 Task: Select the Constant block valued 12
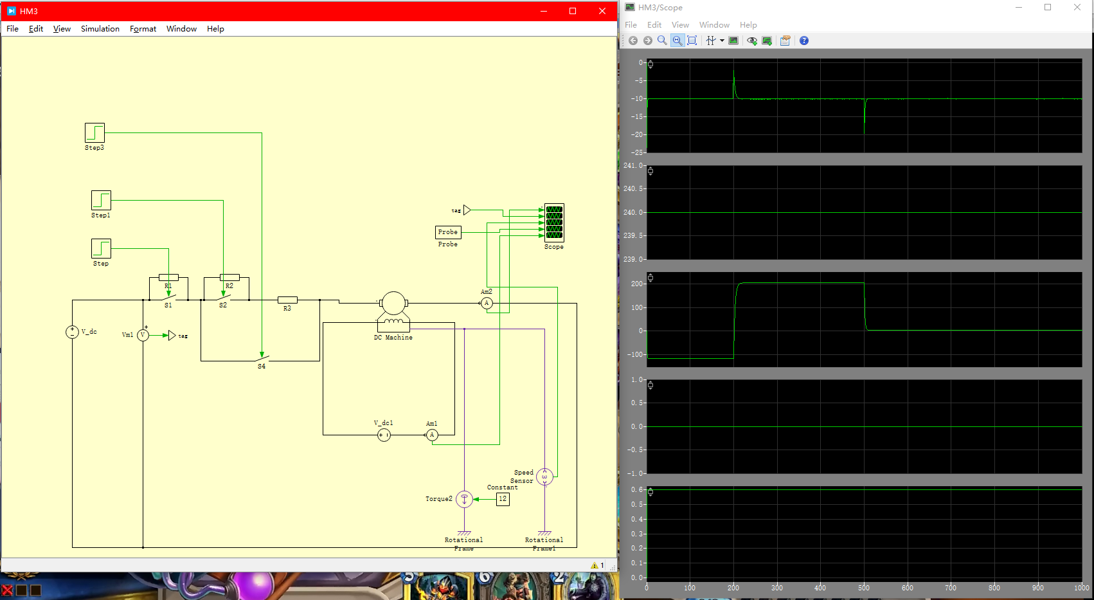click(x=503, y=499)
